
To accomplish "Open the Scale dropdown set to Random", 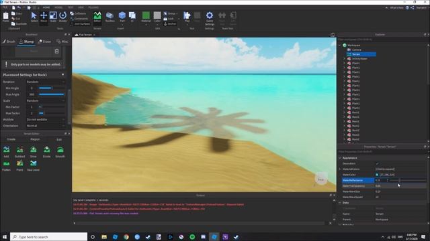I will point(45,101).
